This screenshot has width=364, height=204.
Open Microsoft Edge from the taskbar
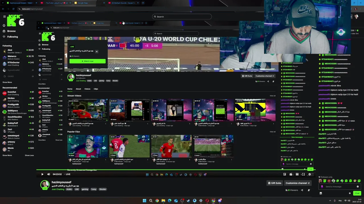point(169,201)
